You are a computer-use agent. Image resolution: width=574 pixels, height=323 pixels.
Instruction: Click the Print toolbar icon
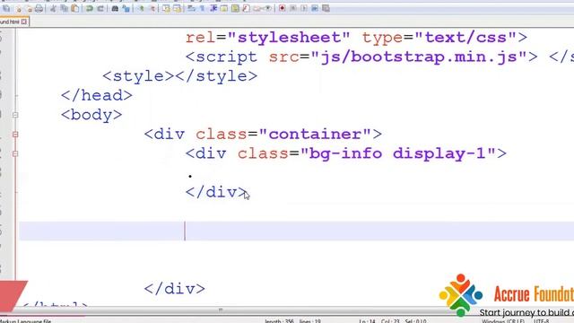pos(39,8)
